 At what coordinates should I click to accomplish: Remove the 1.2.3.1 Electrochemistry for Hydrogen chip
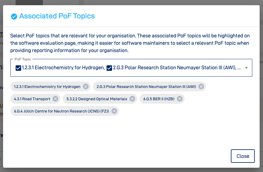86,86
